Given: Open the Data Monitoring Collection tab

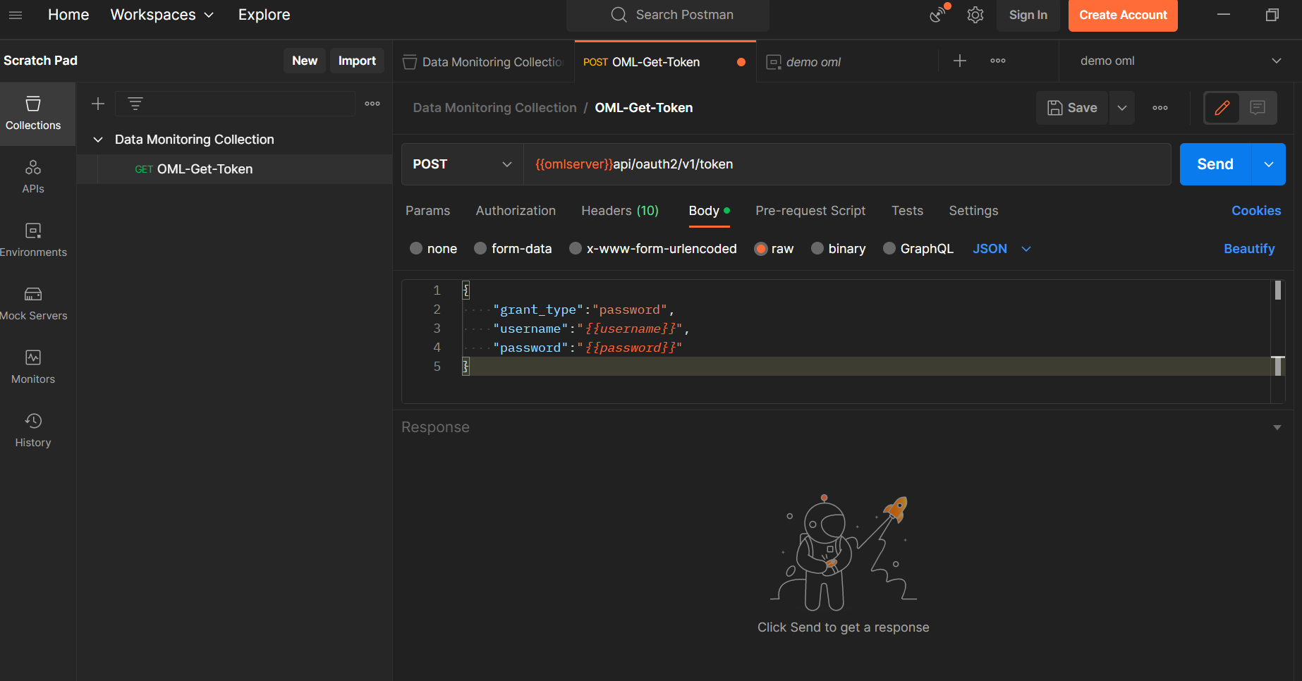Looking at the screenshot, I should point(484,62).
